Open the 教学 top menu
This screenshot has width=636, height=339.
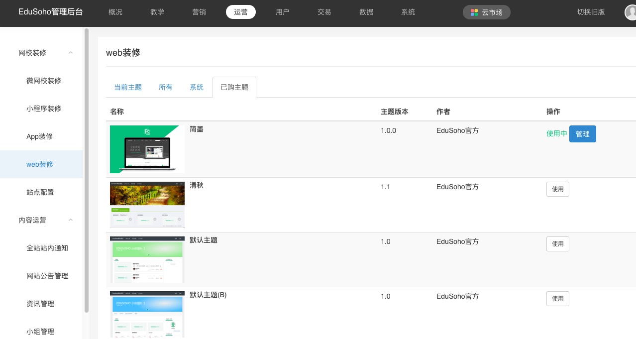tap(157, 12)
